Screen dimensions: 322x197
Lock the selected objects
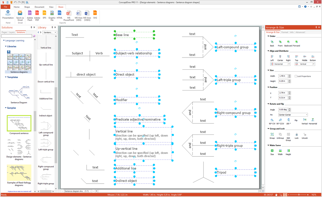pos(297,136)
